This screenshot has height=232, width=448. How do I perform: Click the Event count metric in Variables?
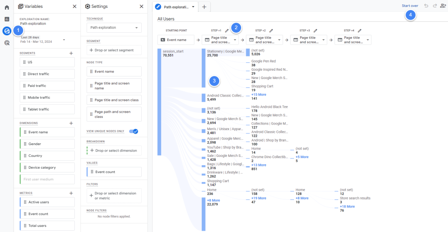(x=47, y=214)
